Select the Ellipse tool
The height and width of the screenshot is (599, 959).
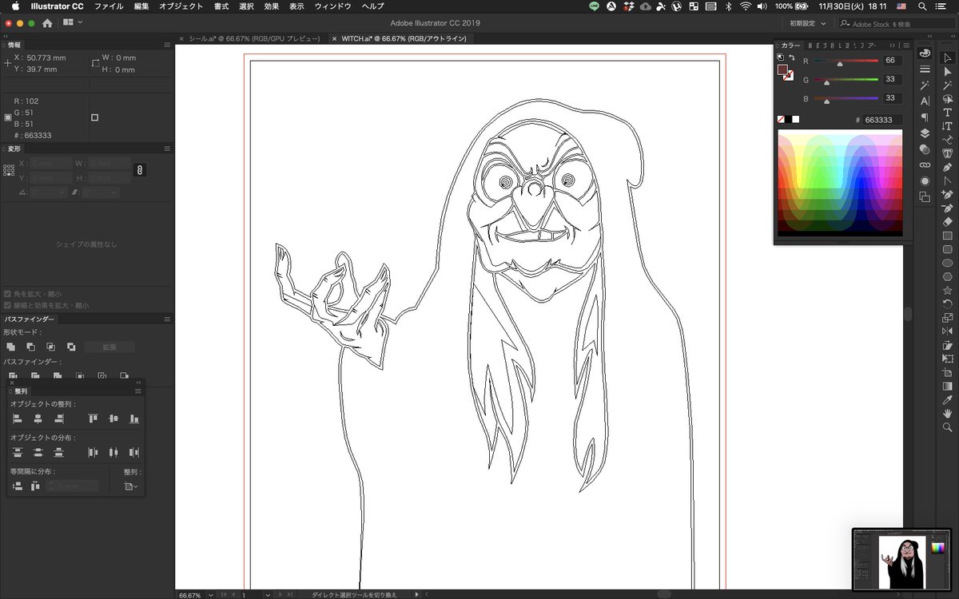pos(947,263)
